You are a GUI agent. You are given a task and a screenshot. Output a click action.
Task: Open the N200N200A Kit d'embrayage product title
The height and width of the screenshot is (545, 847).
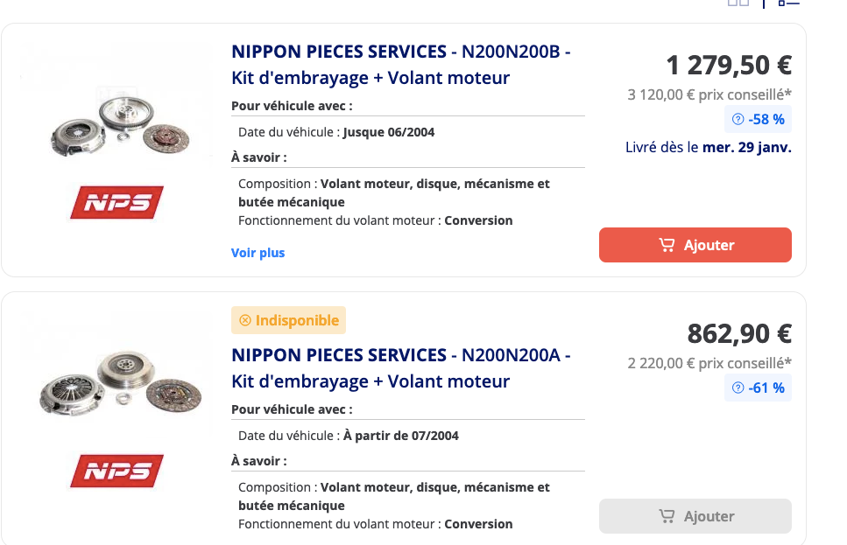(x=401, y=368)
